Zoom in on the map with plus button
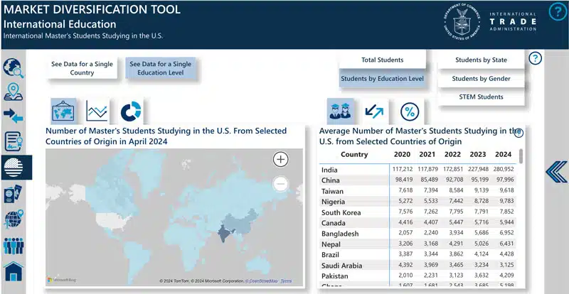Viewport: 569px width, 294px height. pyautogui.click(x=281, y=160)
